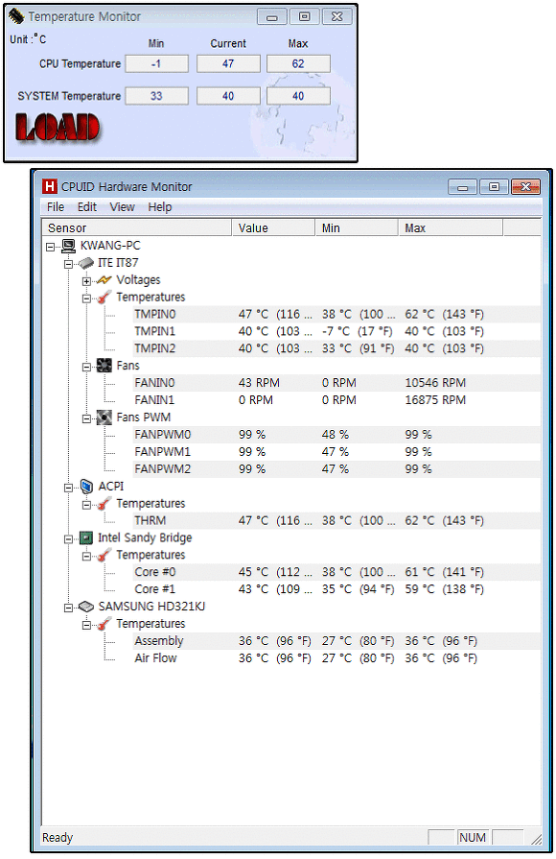Click SYSTEM Temperature Min field showing 33
Viewport: 556px width, 859px height.
coord(156,96)
